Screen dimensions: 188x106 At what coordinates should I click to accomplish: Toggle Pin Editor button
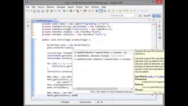pyautogui.click(x=146, y=11)
